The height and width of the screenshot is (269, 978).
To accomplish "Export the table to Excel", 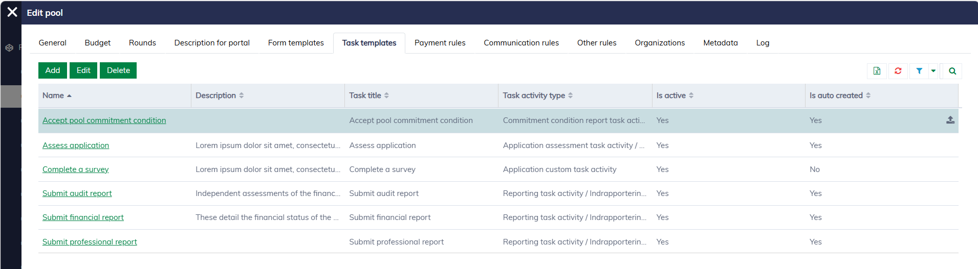I will (877, 71).
